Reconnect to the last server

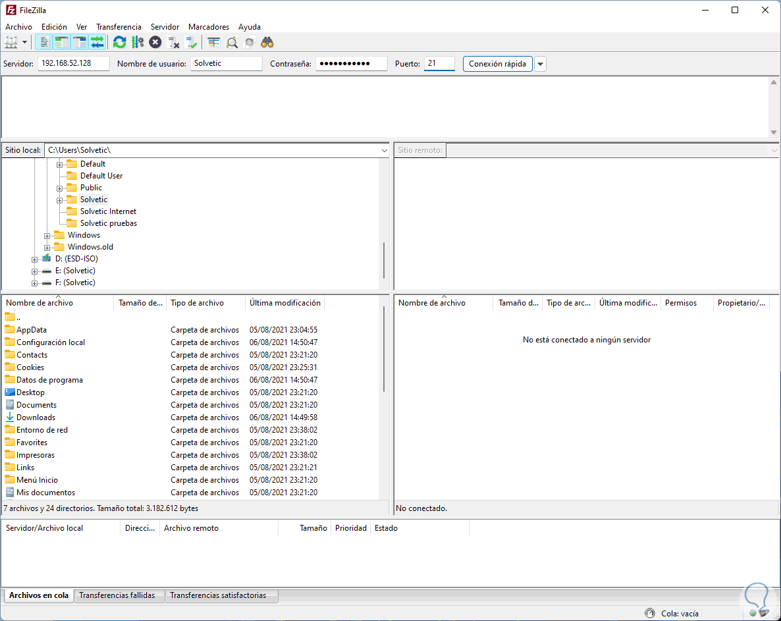click(191, 42)
